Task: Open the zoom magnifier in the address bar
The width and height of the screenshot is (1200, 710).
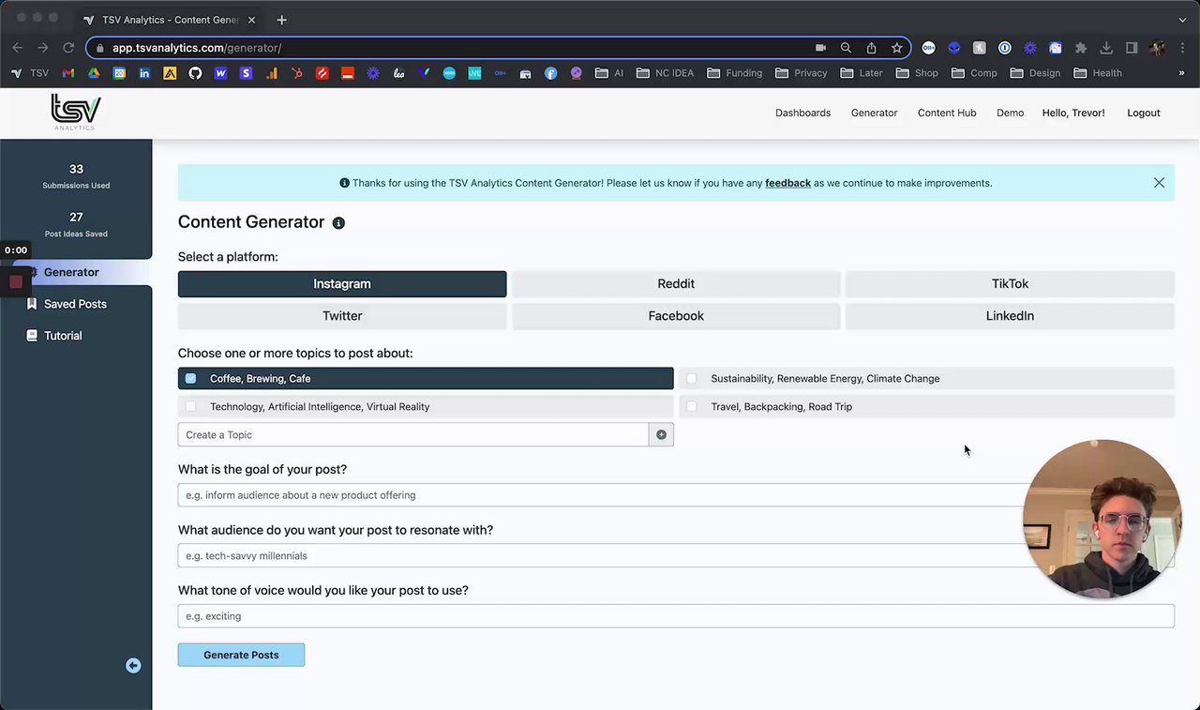Action: [846, 48]
